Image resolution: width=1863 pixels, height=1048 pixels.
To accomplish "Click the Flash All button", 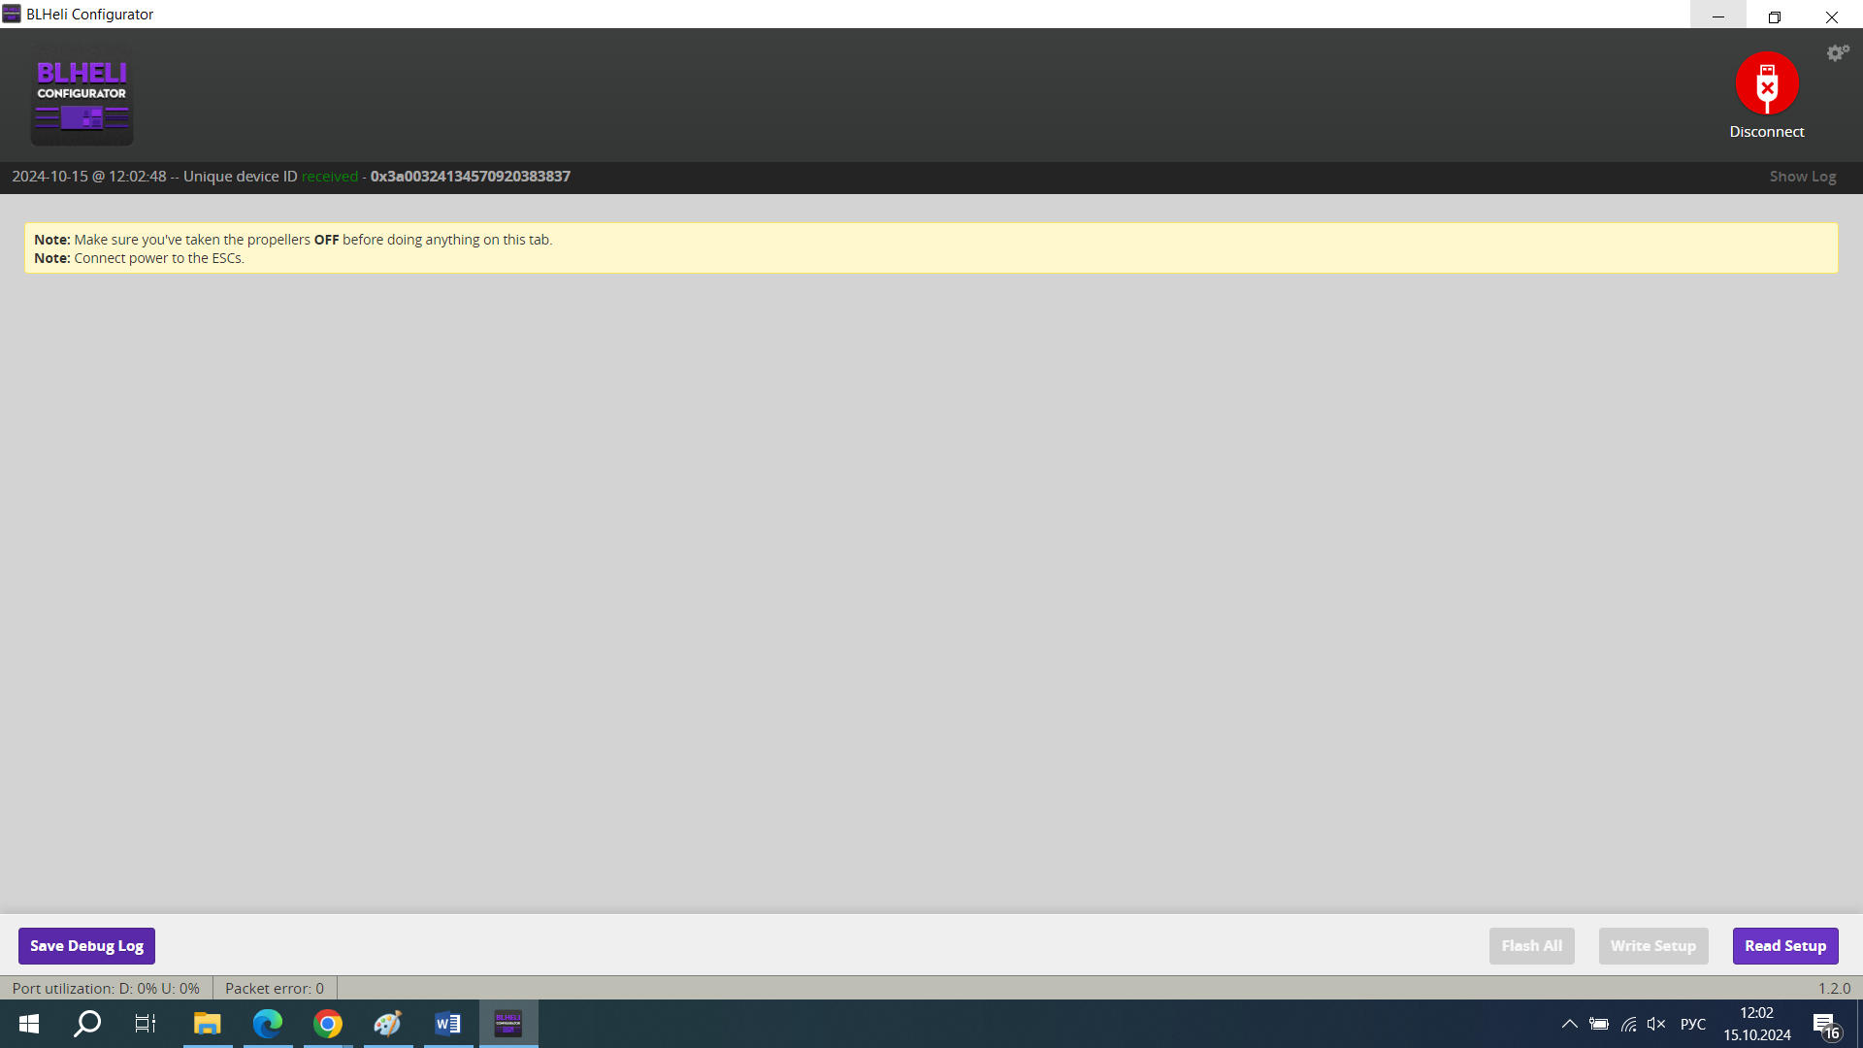I will coord(1531,946).
